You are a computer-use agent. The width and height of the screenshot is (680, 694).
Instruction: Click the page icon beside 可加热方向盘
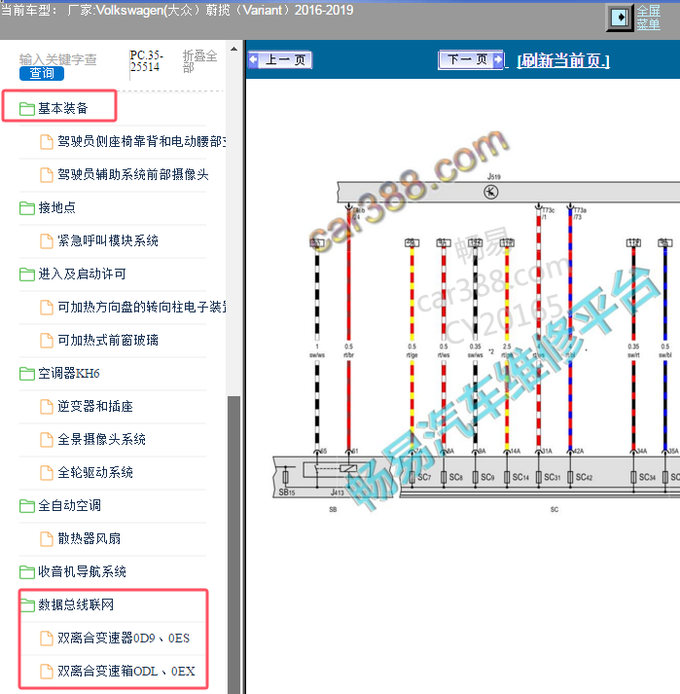(47, 308)
